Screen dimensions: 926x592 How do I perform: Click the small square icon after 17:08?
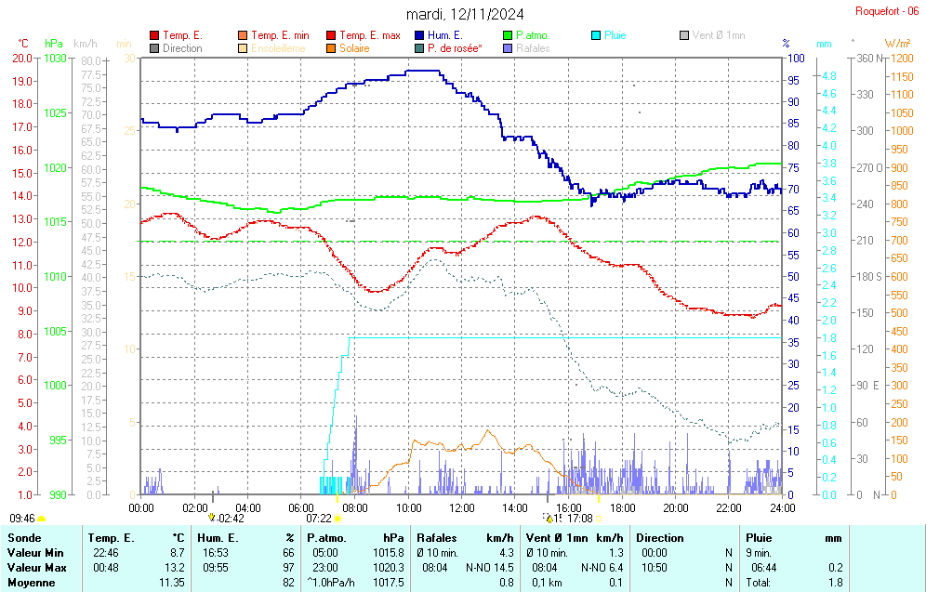tap(598, 519)
